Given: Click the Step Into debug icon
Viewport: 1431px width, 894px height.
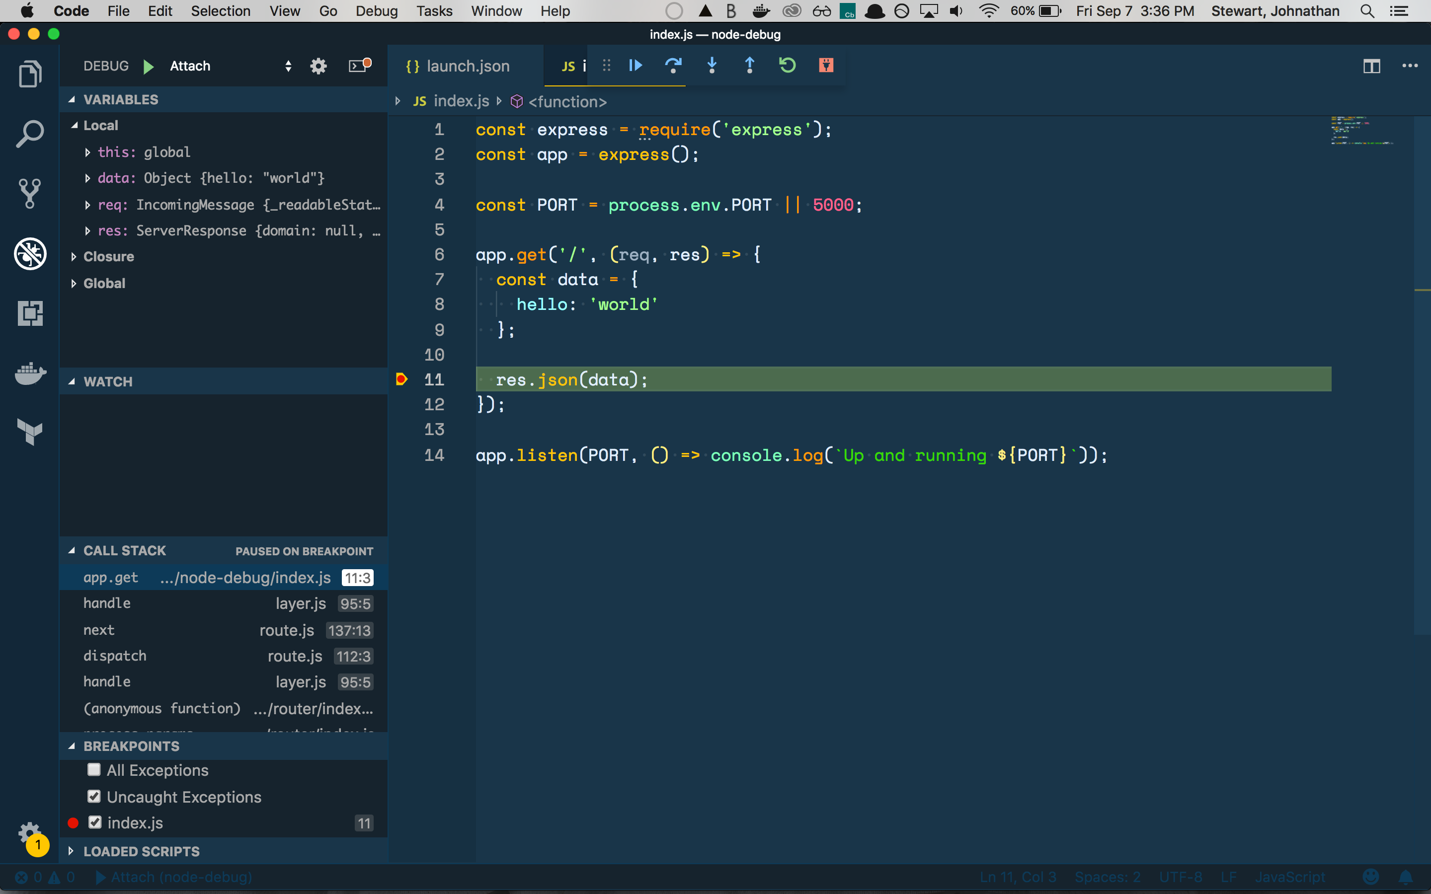Looking at the screenshot, I should tap(712, 66).
